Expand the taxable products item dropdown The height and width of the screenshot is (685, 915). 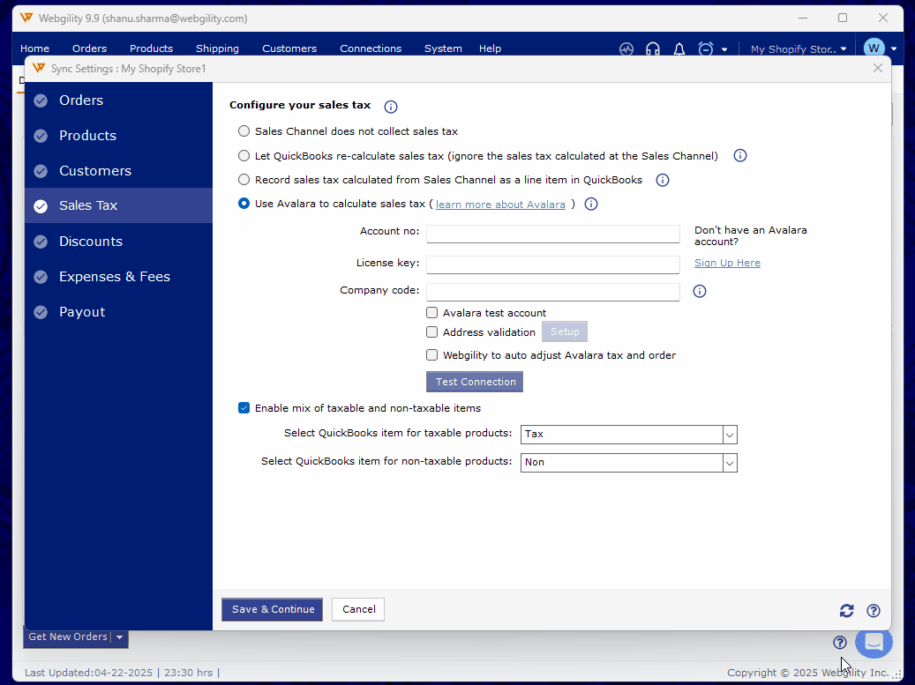[730, 435]
